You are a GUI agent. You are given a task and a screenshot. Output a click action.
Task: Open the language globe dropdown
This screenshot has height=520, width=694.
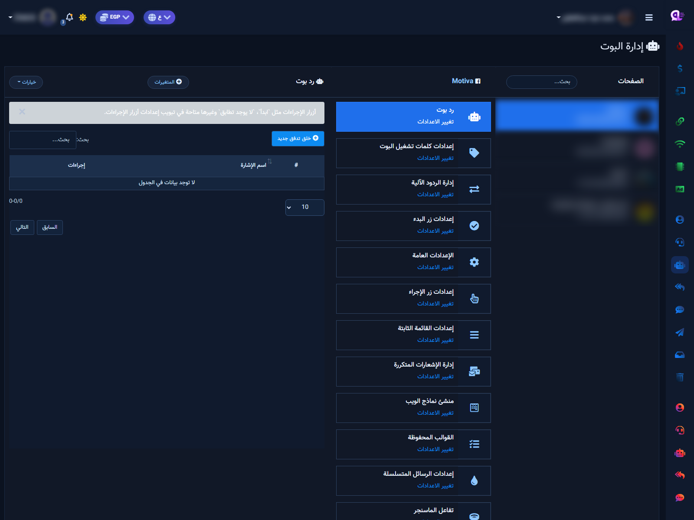coord(159,17)
